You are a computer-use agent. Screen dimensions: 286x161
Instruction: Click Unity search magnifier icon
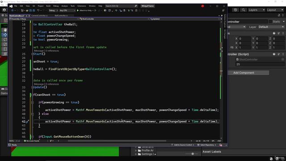pos(243,10)
